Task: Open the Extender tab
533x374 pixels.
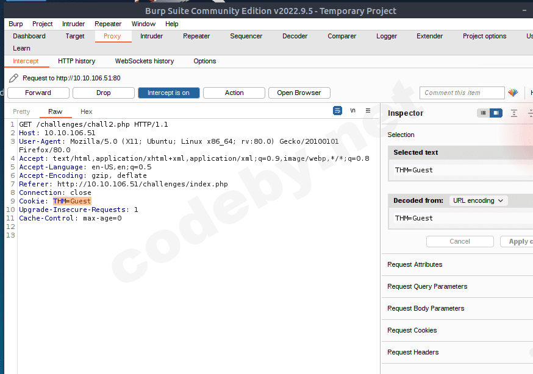Action: pyautogui.click(x=430, y=36)
